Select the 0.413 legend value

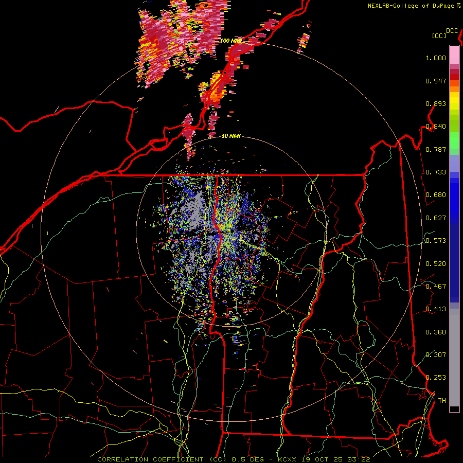[436, 309]
